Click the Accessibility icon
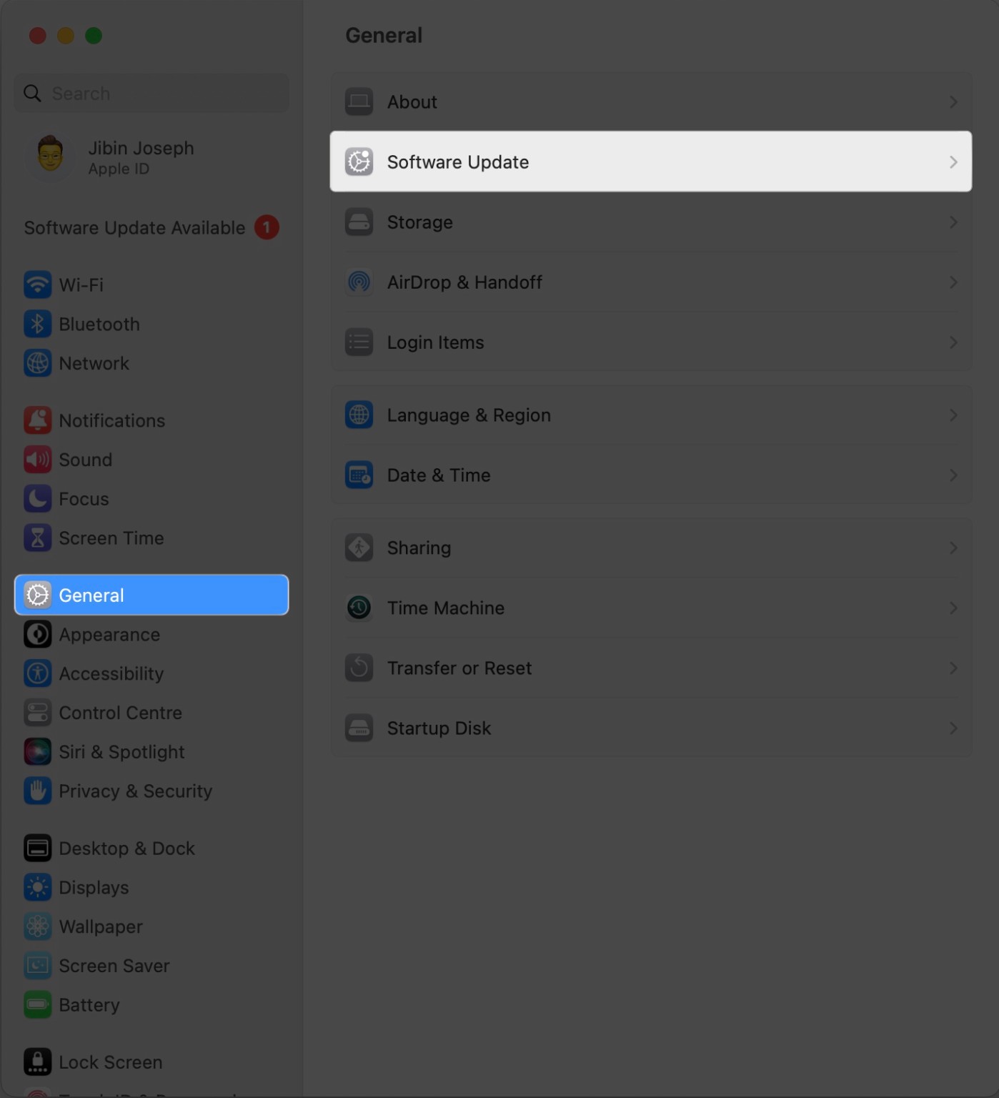 [x=37, y=673]
